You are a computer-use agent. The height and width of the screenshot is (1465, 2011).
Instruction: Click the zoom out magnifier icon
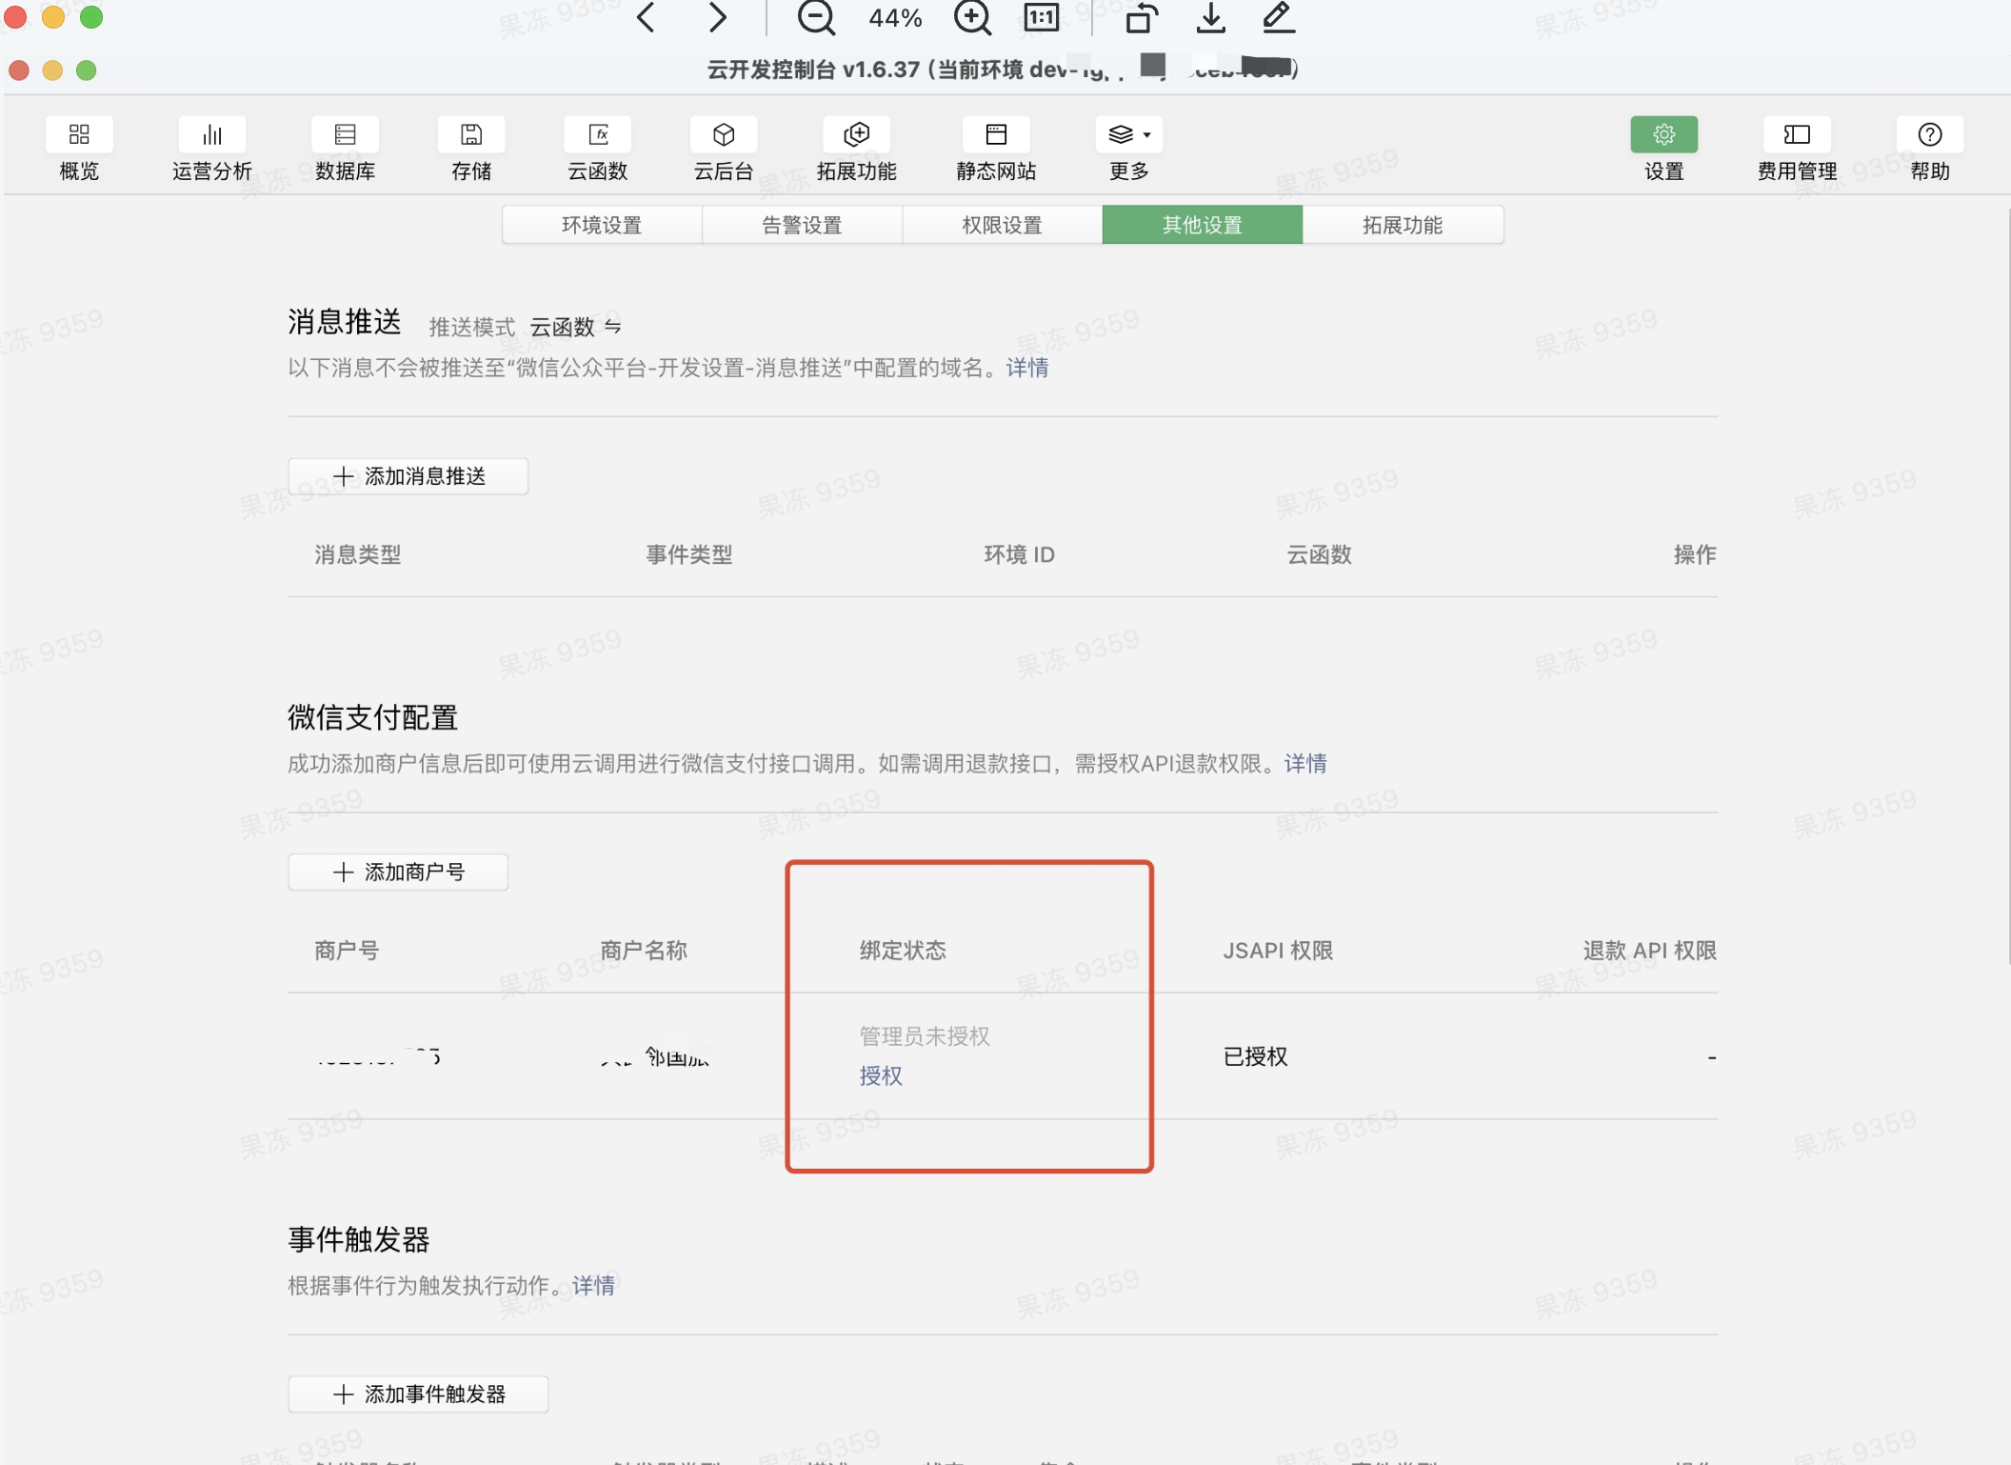[816, 17]
